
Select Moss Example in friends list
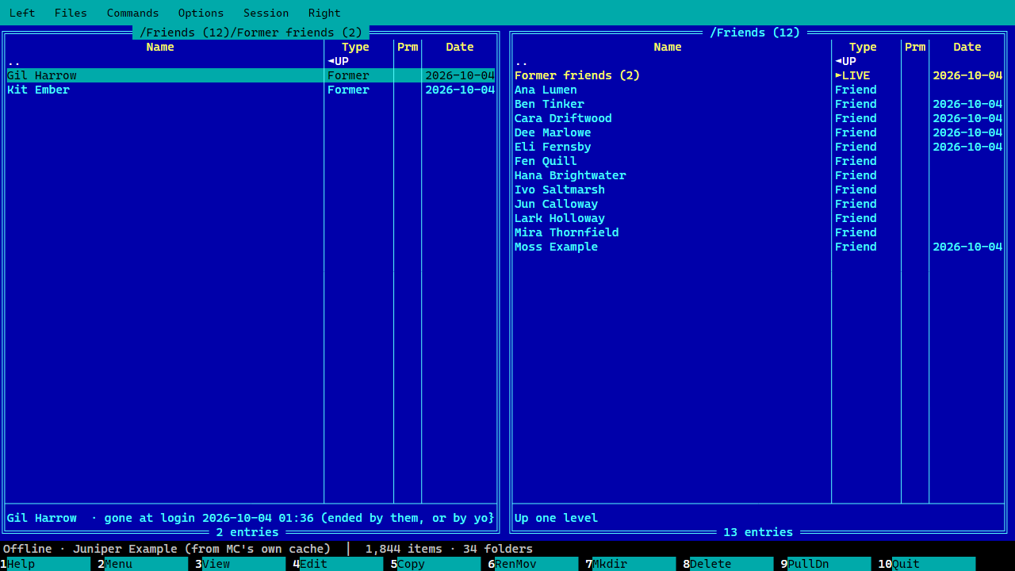(758, 247)
